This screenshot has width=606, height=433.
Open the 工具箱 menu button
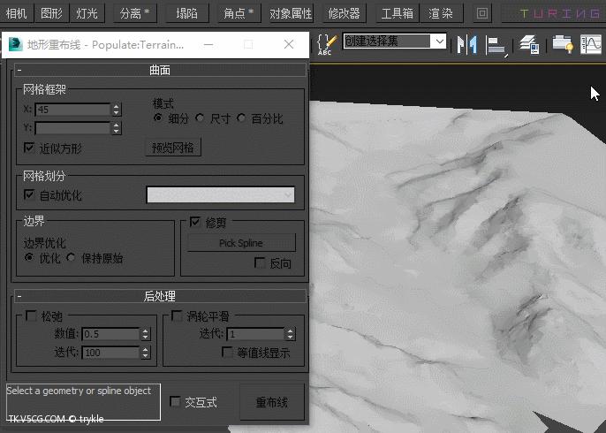point(397,13)
